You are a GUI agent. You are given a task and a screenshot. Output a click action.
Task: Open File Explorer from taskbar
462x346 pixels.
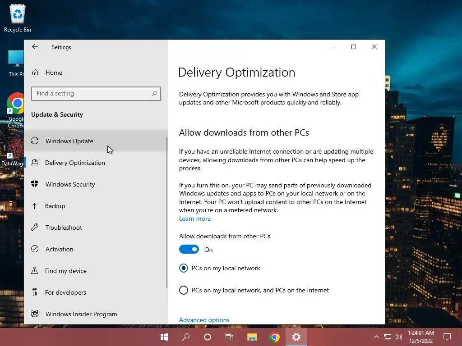(252, 337)
